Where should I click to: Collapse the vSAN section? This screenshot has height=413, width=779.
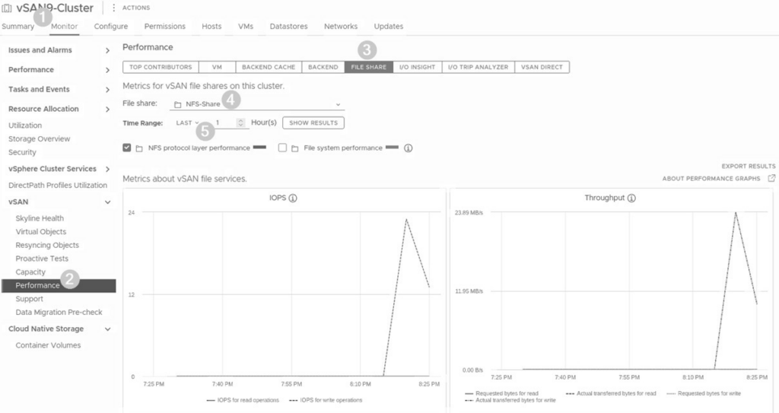tap(107, 202)
